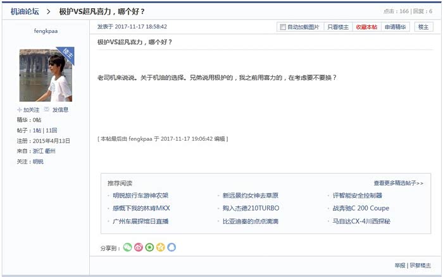Toggle the 自动加载图片 checkbox
This screenshot has width=443, height=277.
coord(283,27)
